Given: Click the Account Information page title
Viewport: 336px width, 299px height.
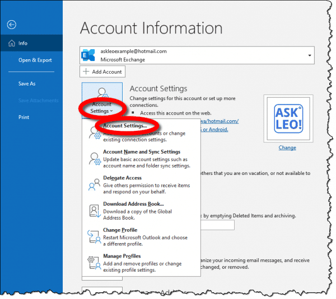Looking at the screenshot, I should [151, 28].
